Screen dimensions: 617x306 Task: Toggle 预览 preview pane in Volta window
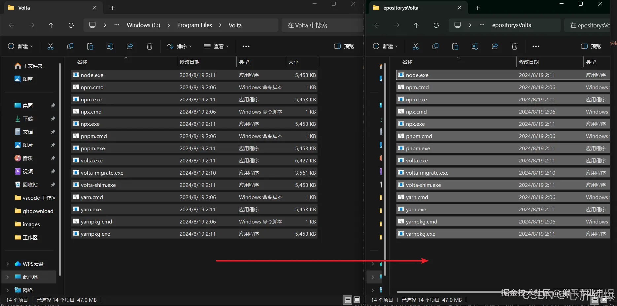coord(344,46)
